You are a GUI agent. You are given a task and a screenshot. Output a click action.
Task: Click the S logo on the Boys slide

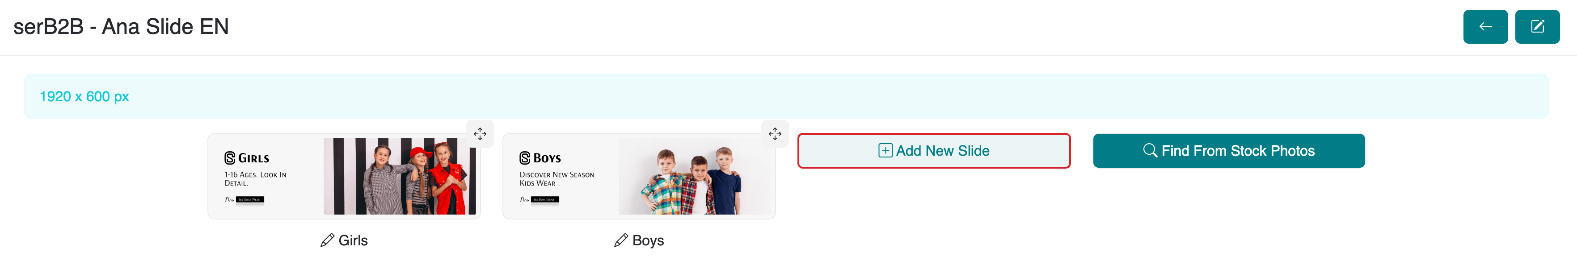click(525, 158)
